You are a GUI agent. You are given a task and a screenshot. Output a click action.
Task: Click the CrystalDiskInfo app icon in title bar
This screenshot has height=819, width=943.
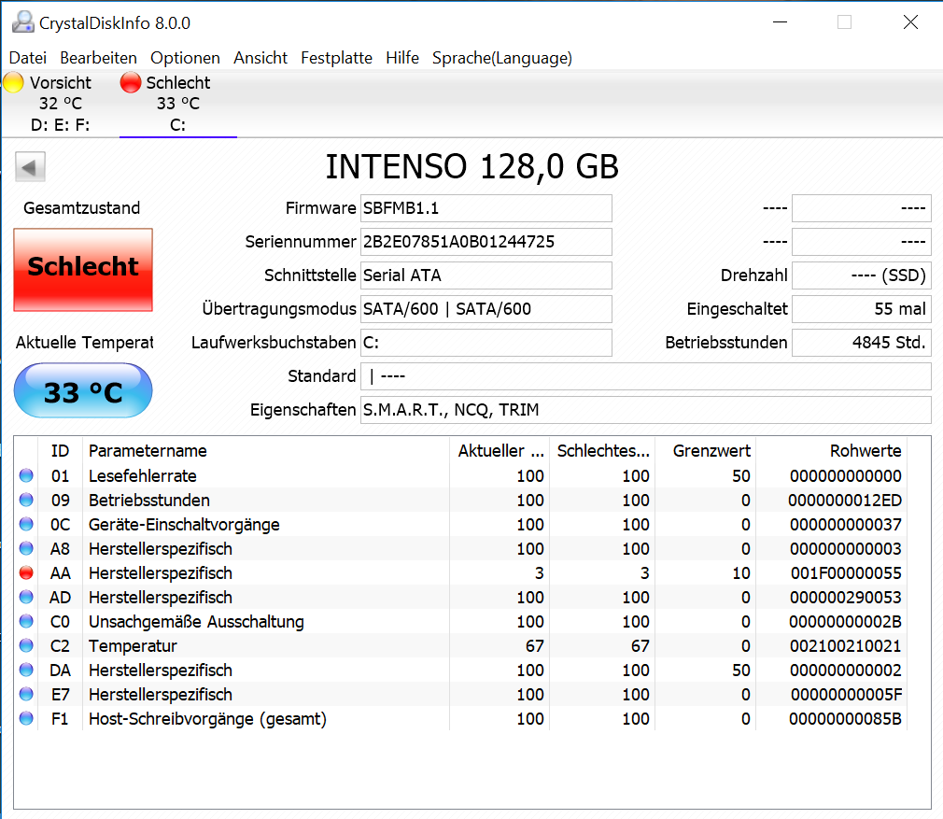pyautogui.click(x=23, y=22)
